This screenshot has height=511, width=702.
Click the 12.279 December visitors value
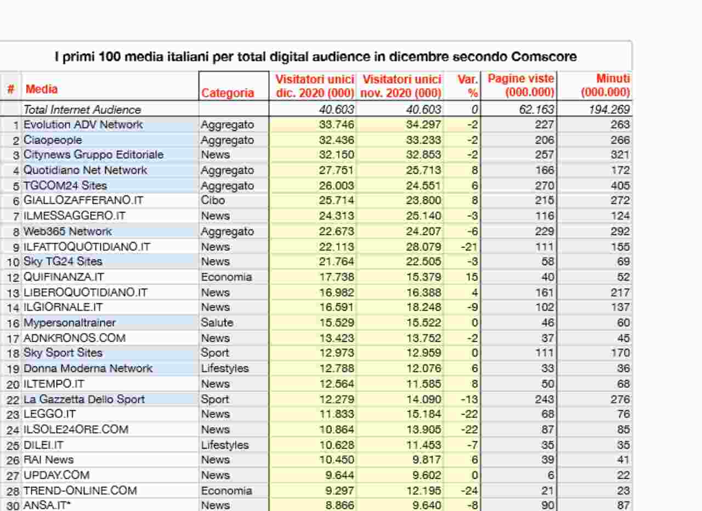point(337,399)
